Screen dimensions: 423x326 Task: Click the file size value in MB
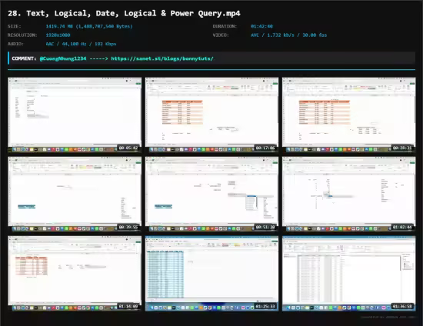[89, 26]
